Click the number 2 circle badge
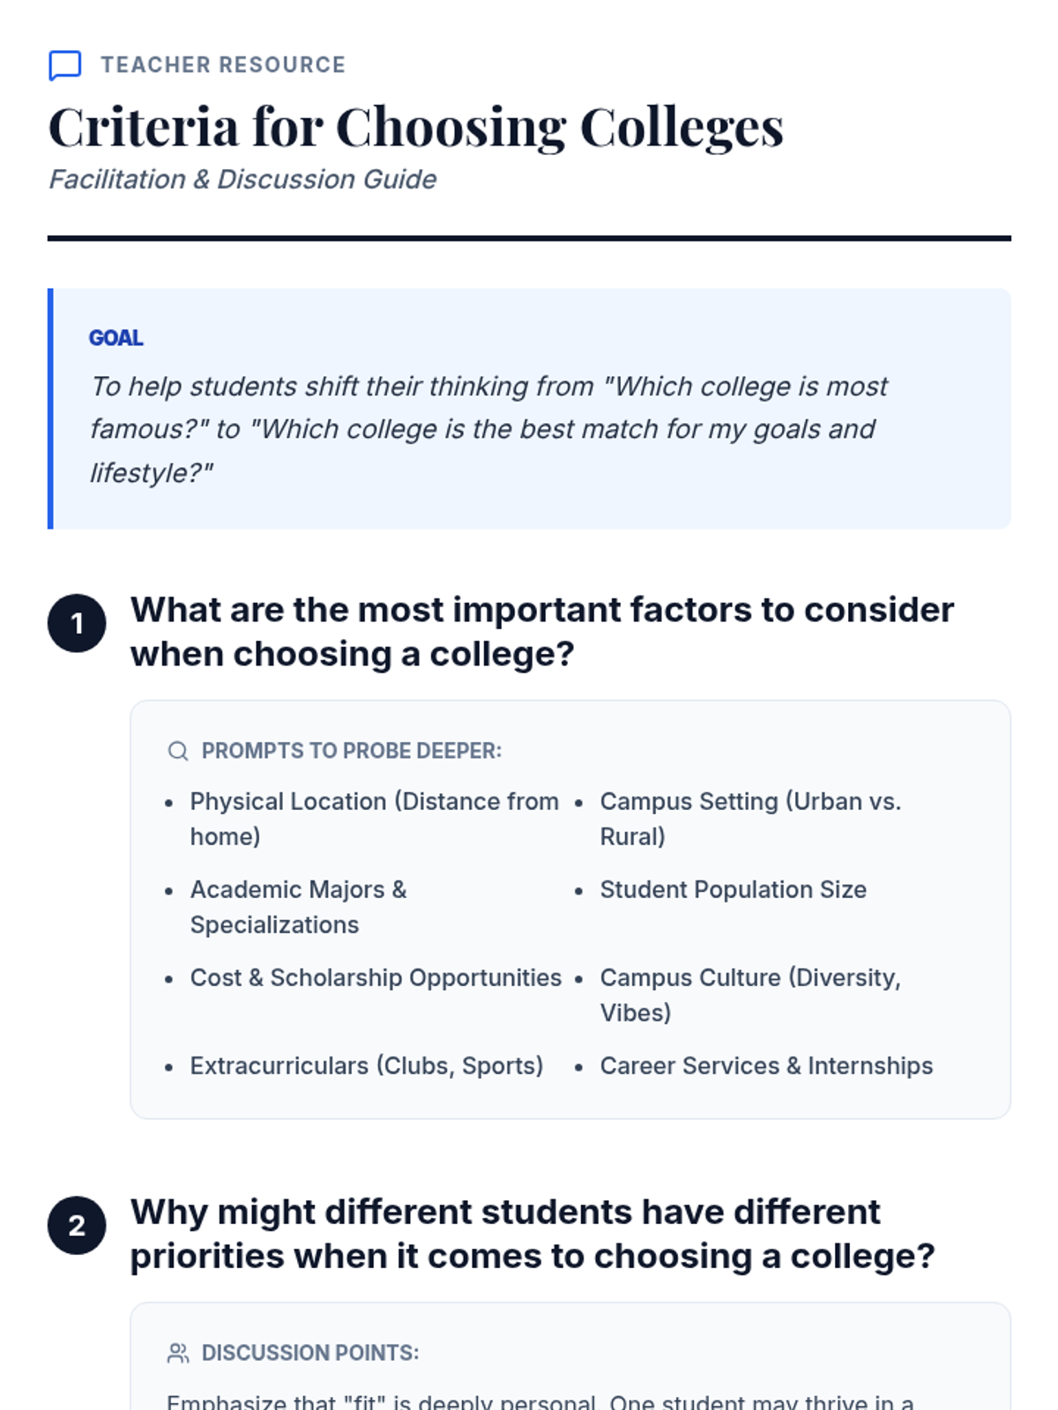Screen dimensions: 1058x1410 click(77, 1225)
